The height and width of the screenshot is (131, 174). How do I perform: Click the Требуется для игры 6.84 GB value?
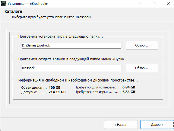click(x=129, y=92)
